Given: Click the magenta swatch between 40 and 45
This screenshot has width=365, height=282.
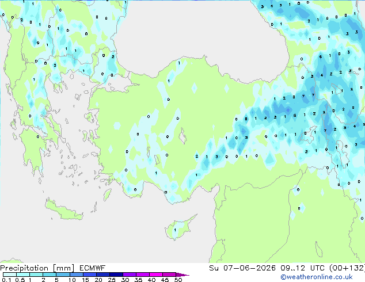Looking at the screenshot, I should (156, 275).
